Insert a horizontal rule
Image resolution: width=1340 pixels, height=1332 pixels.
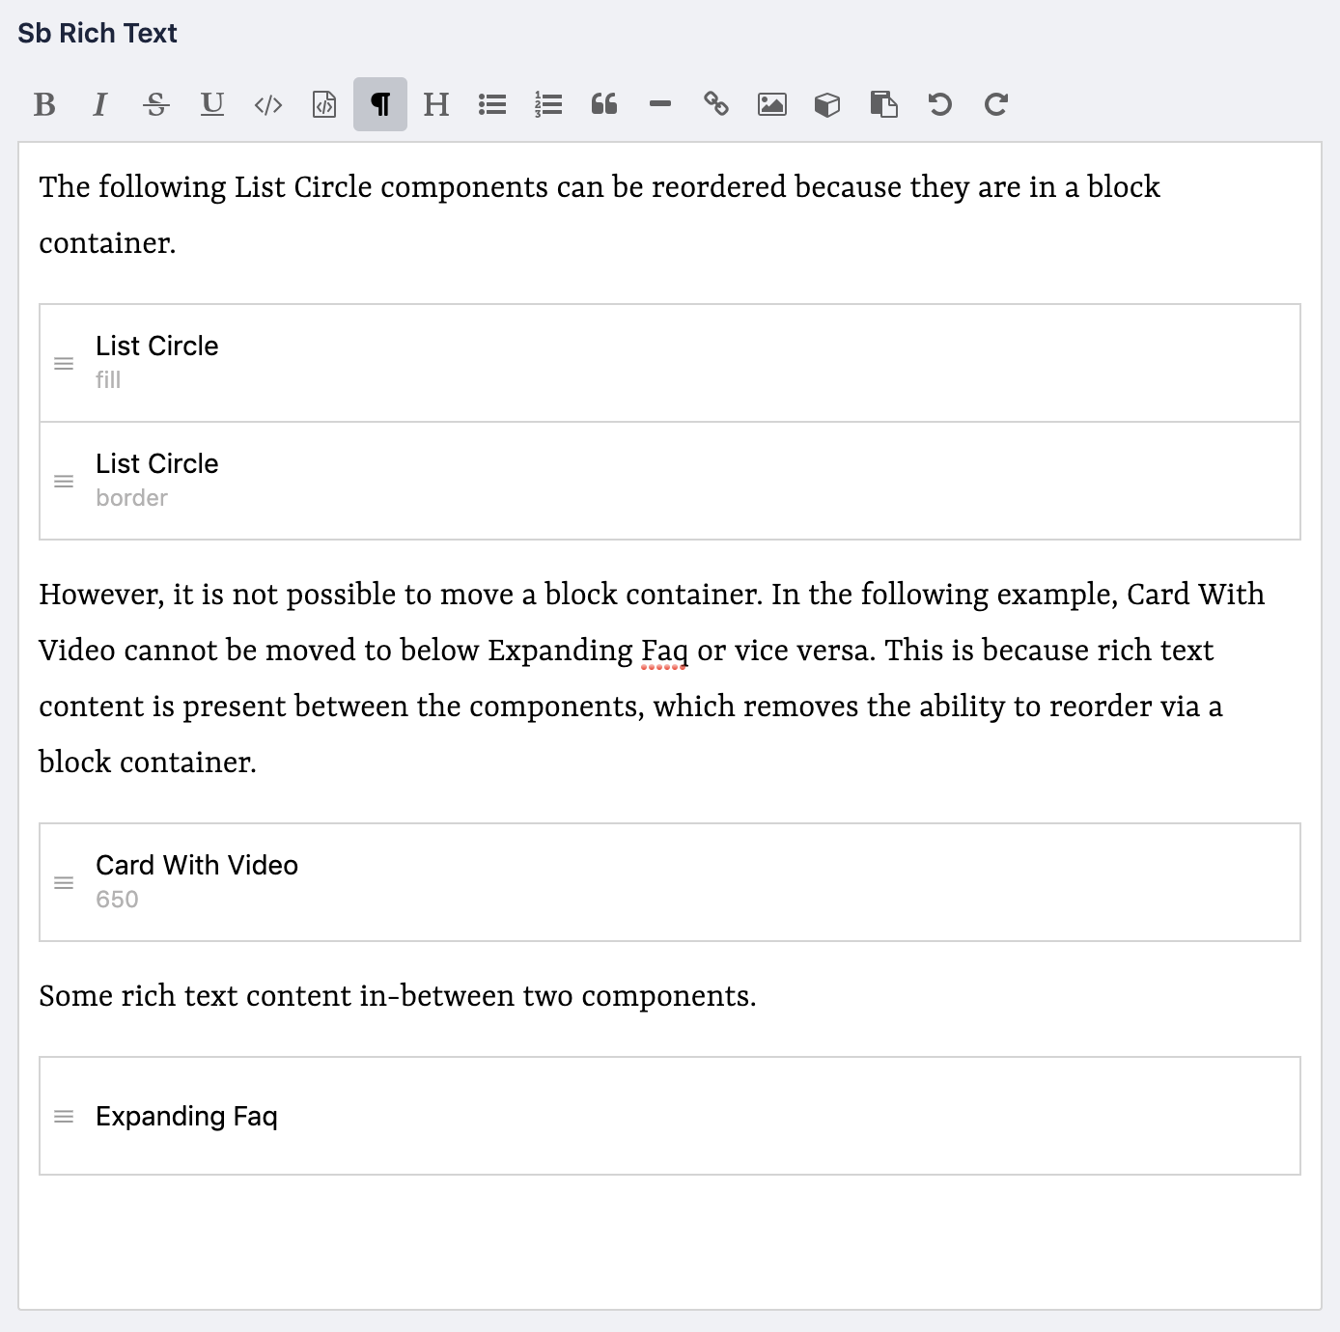(x=661, y=104)
